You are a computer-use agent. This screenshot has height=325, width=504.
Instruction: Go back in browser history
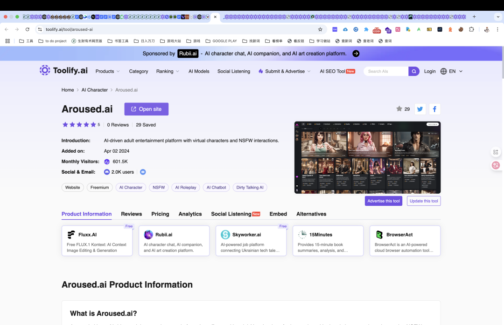click(x=7, y=29)
